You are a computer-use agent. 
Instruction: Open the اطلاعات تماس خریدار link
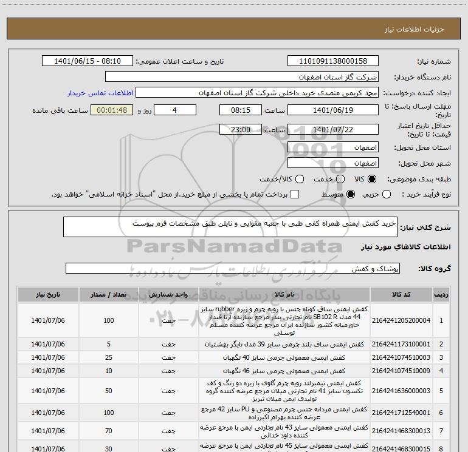click(x=100, y=93)
